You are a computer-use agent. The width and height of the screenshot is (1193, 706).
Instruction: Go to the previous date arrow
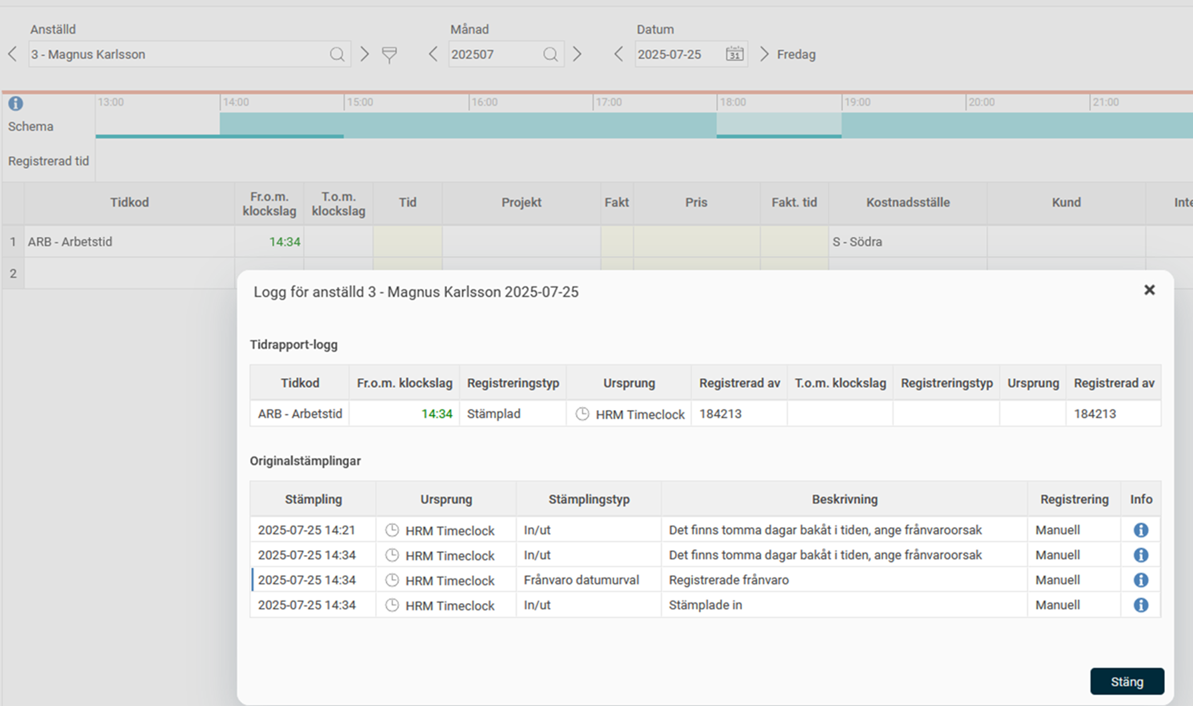619,55
